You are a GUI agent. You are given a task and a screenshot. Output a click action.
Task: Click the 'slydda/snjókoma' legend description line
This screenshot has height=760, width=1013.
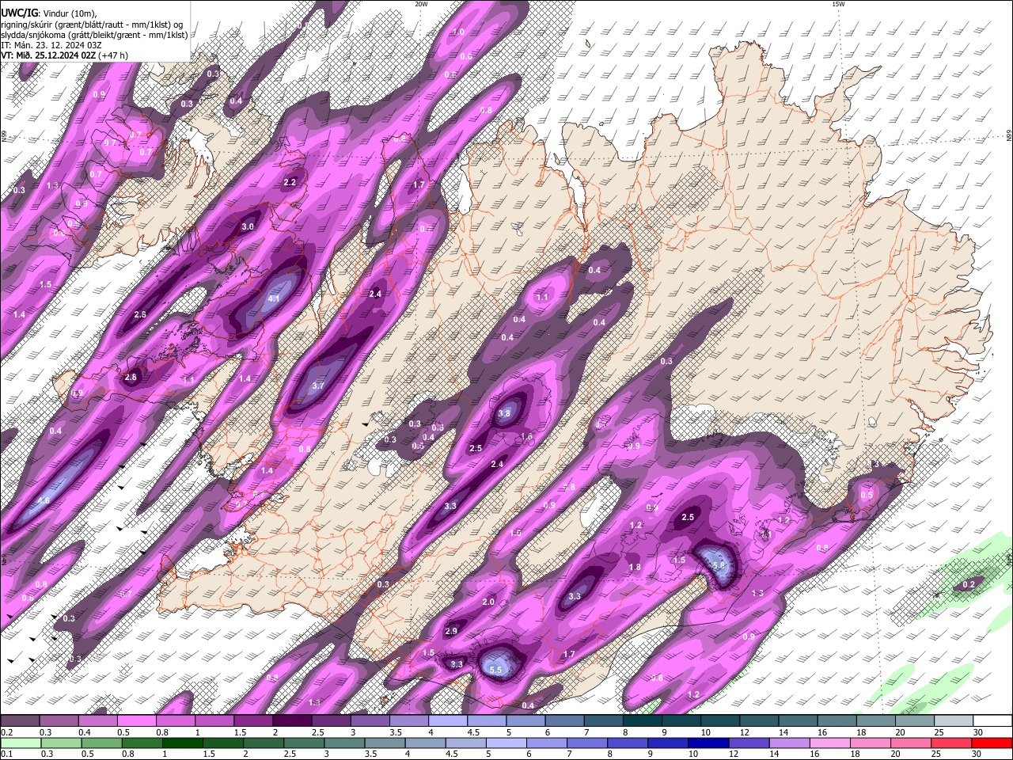pyautogui.click(x=94, y=35)
